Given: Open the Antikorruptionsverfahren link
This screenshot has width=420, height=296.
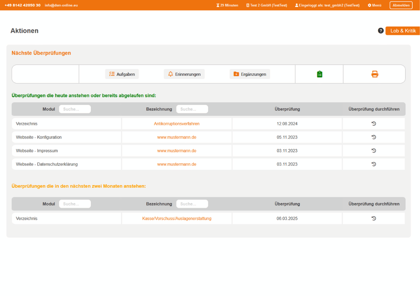Looking at the screenshot, I should (x=177, y=124).
